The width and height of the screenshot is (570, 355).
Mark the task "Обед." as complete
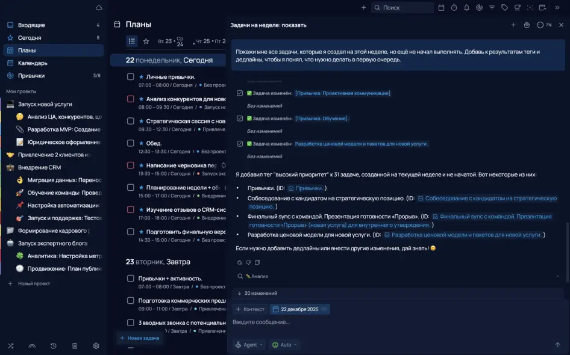(130, 143)
